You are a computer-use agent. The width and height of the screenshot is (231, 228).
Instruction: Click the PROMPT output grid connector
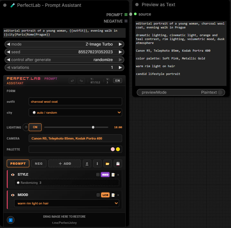pyautogui.click(x=126, y=15)
